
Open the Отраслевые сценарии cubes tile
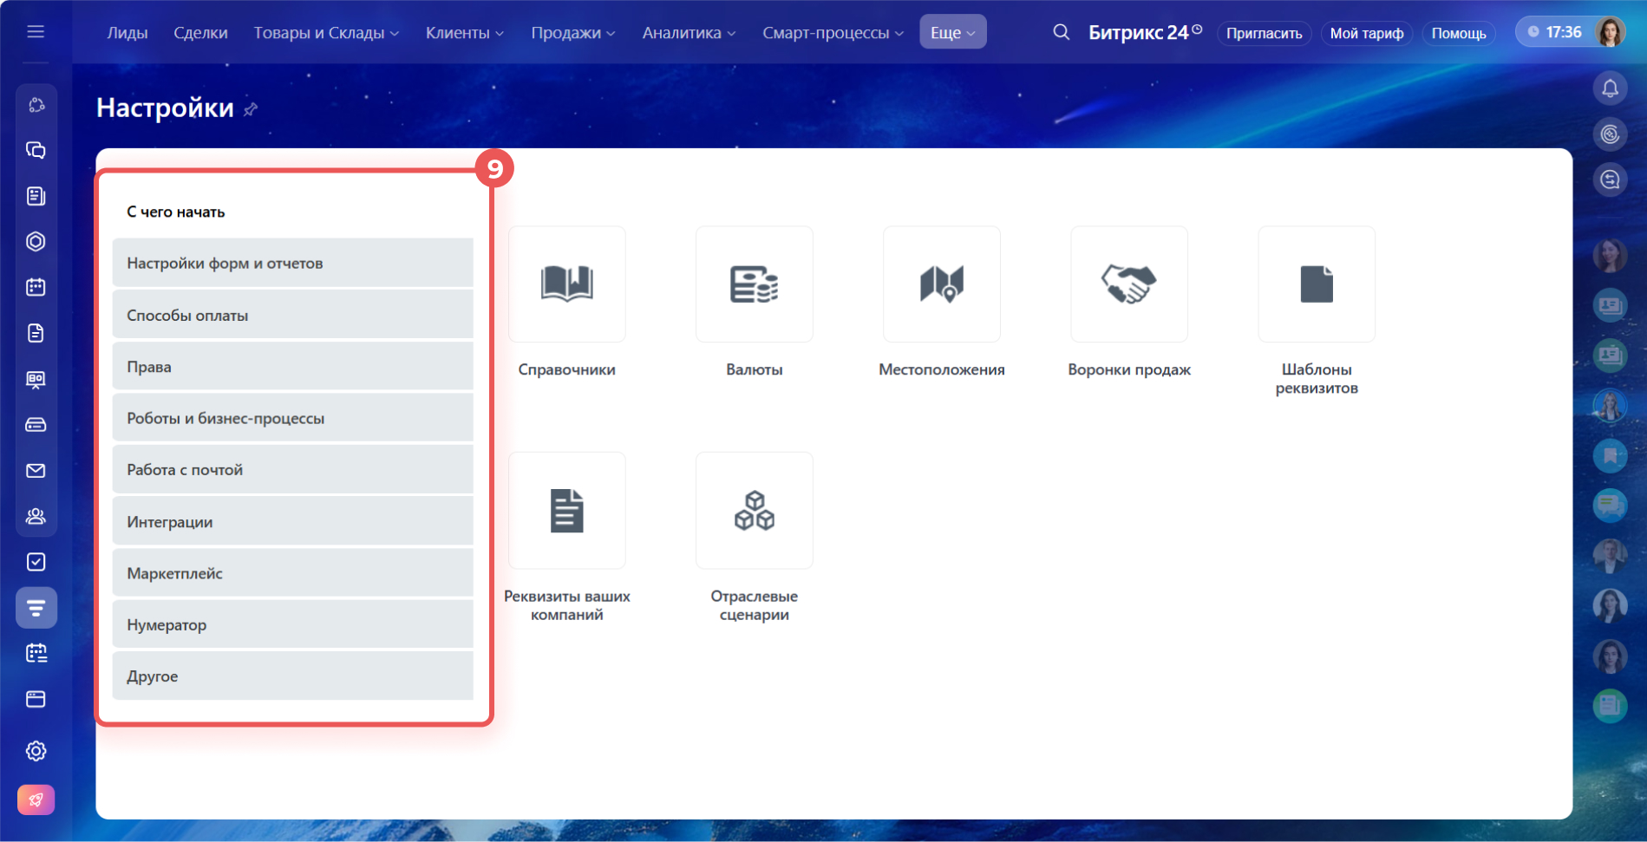tap(754, 511)
